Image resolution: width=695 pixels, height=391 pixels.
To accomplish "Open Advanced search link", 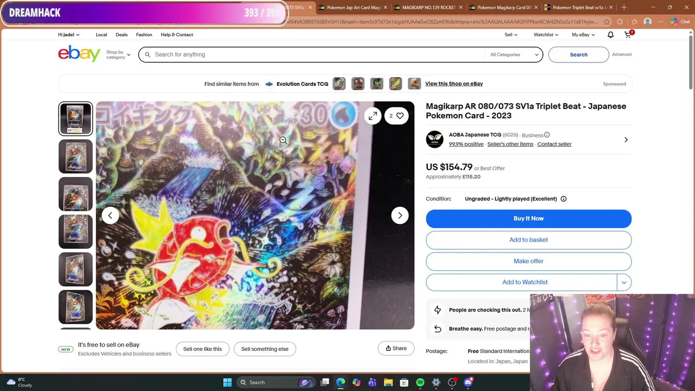I will [x=622, y=54].
